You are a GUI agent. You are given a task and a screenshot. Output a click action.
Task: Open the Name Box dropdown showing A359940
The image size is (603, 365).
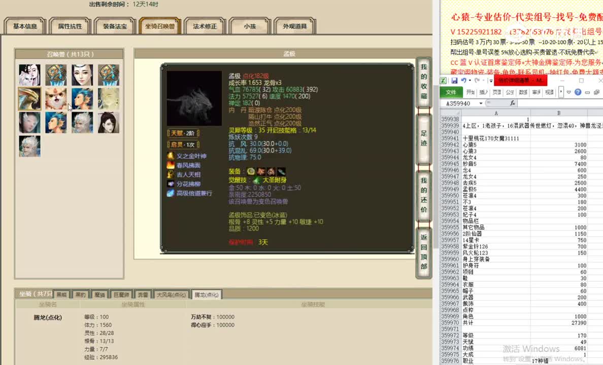pos(480,102)
